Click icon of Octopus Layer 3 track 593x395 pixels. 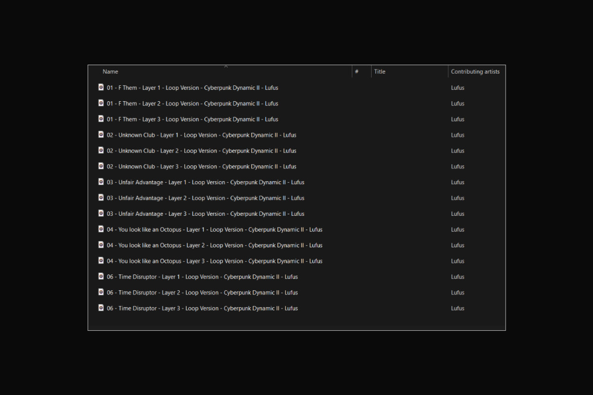101,261
